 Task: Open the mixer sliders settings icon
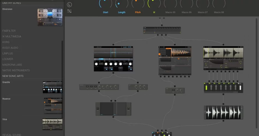69,11
